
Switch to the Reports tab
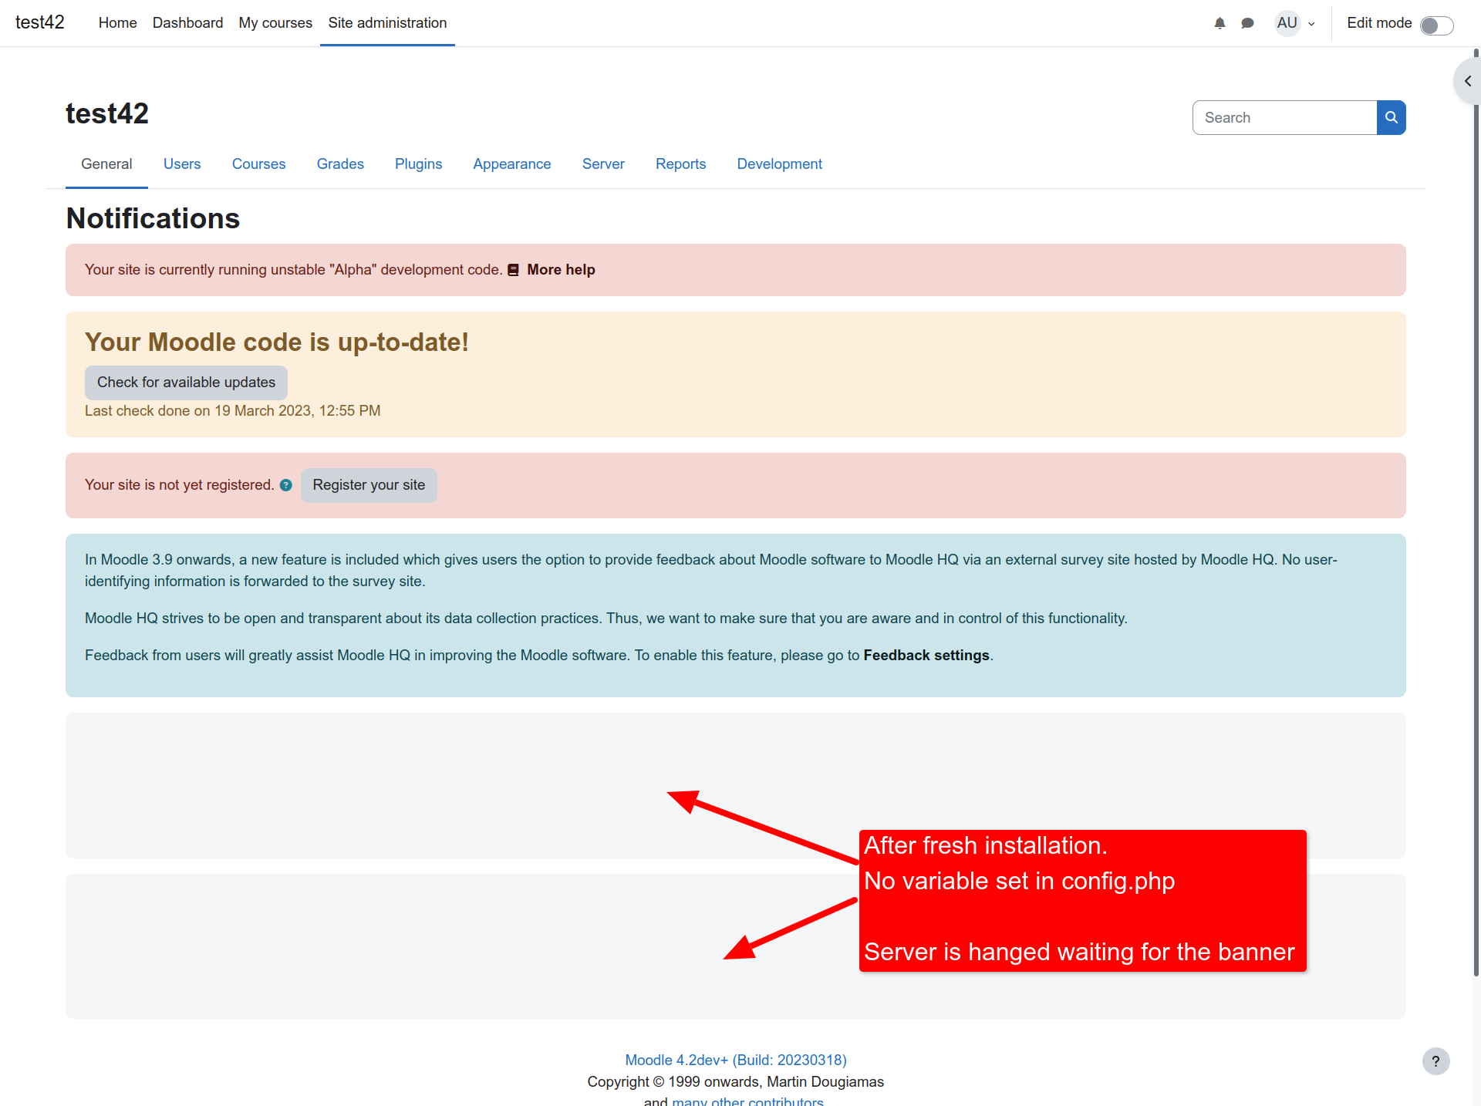[x=680, y=164]
